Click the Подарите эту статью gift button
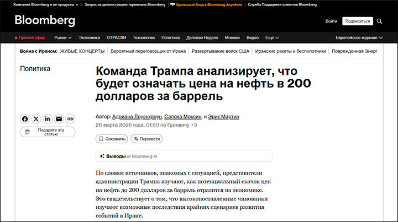Screen dimensions: 398x222 click(48, 131)
